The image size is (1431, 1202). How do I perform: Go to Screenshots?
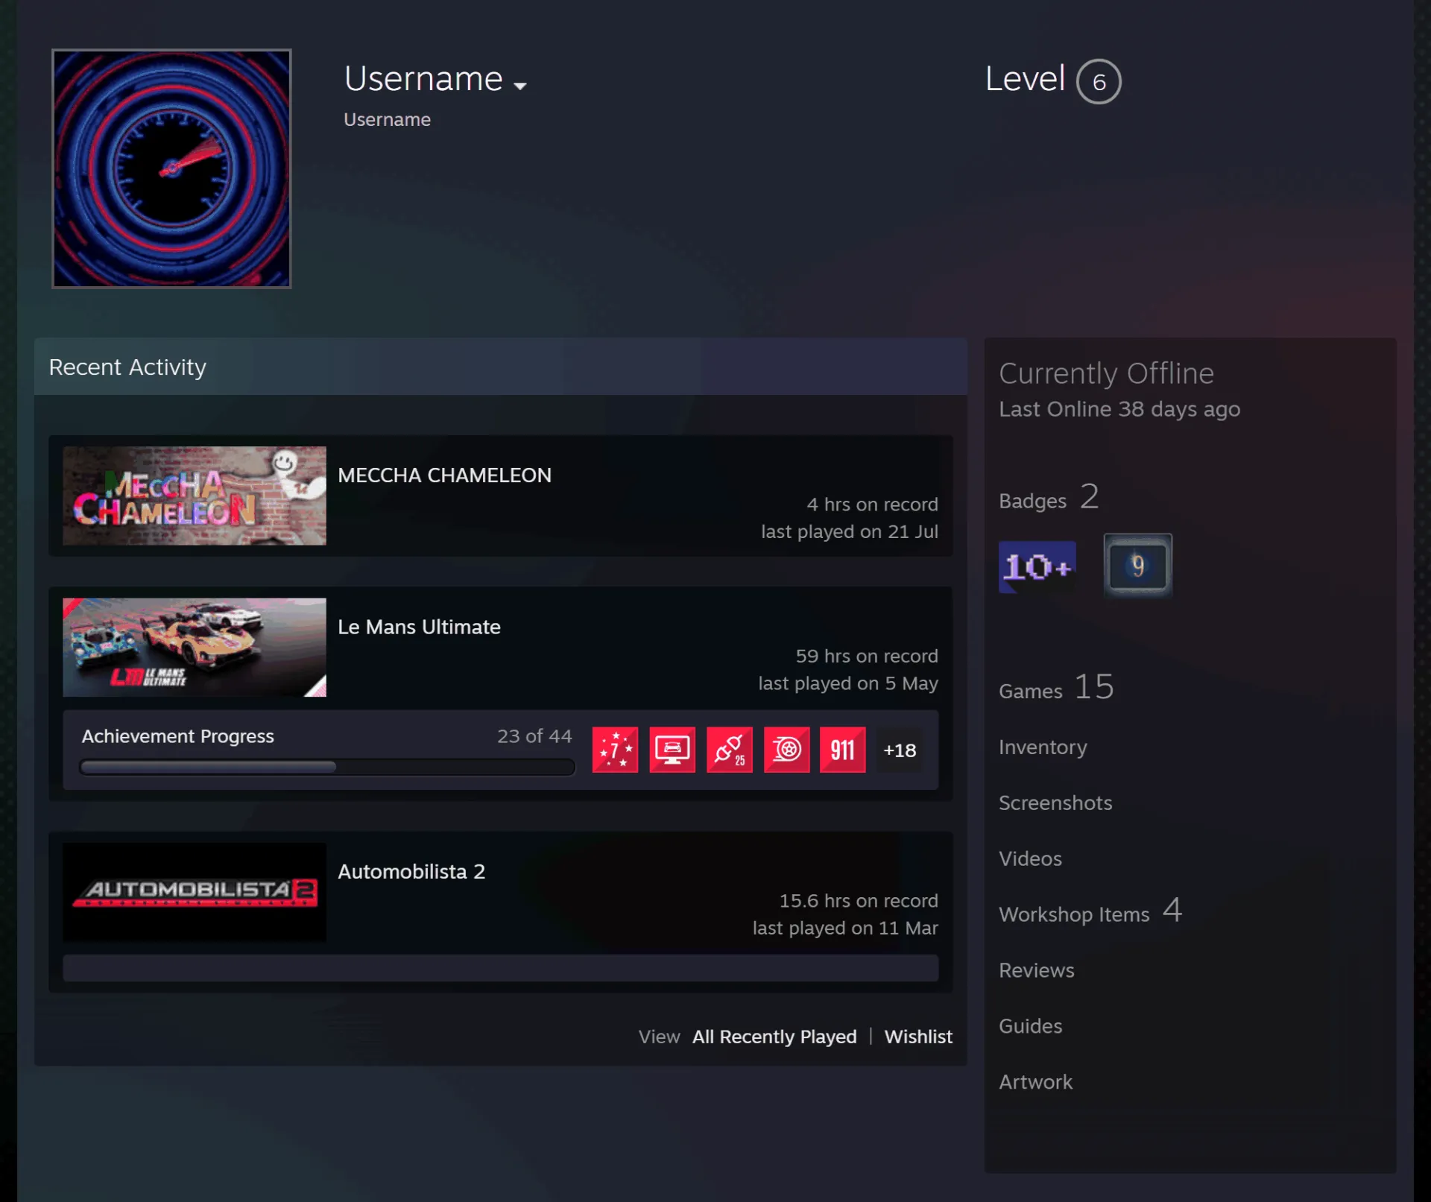1055,803
